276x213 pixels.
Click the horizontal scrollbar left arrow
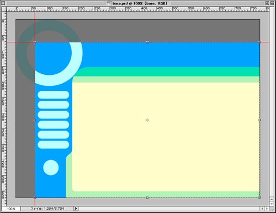262,209
